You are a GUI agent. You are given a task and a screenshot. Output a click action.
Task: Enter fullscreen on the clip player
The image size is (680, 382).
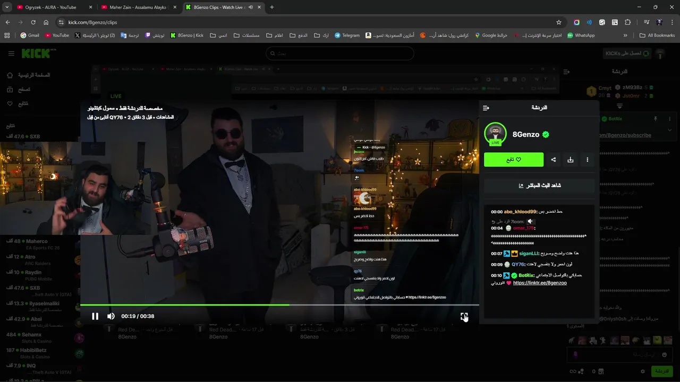(x=464, y=316)
